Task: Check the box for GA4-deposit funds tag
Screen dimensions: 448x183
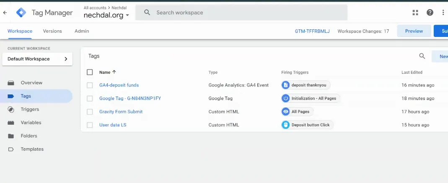Action: pyautogui.click(x=90, y=85)
